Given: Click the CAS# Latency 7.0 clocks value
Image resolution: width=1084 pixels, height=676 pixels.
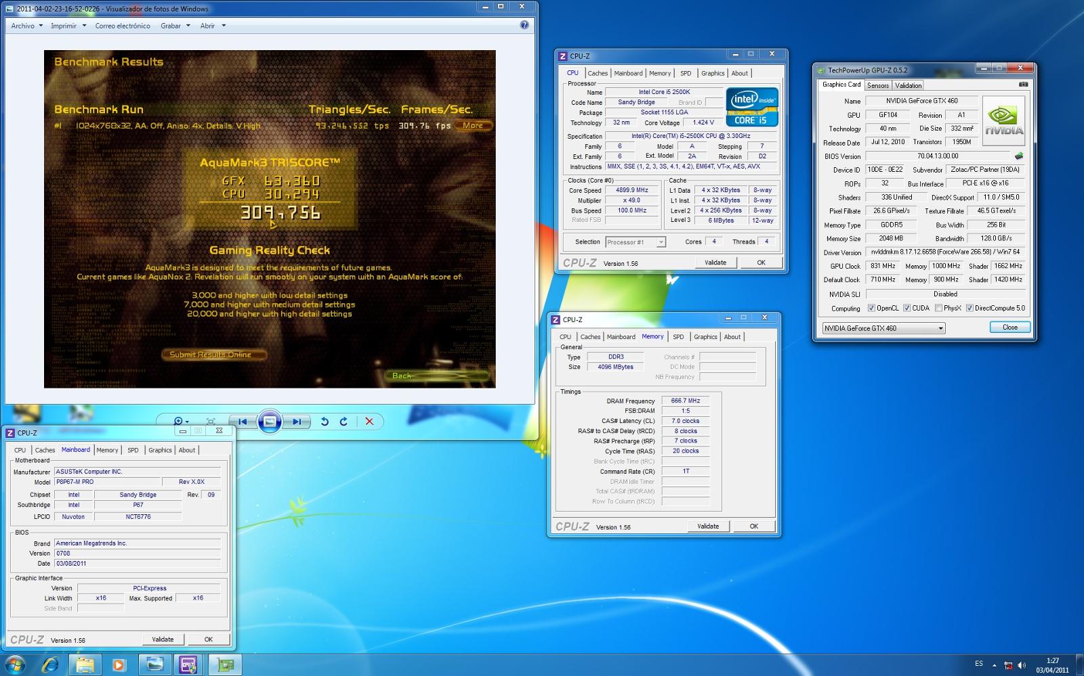Looking at the screenshot, I should [685, 421].
